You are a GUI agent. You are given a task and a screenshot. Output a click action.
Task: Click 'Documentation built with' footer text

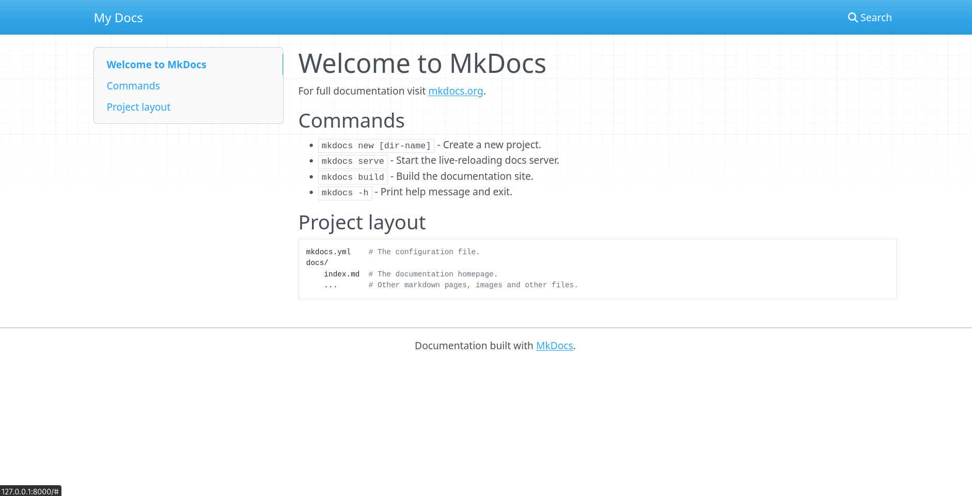pos(474,346)
